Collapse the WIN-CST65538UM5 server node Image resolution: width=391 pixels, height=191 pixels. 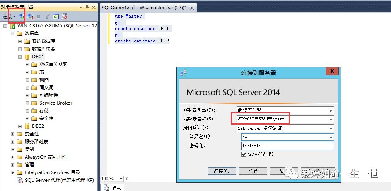(x=5, y=26)
